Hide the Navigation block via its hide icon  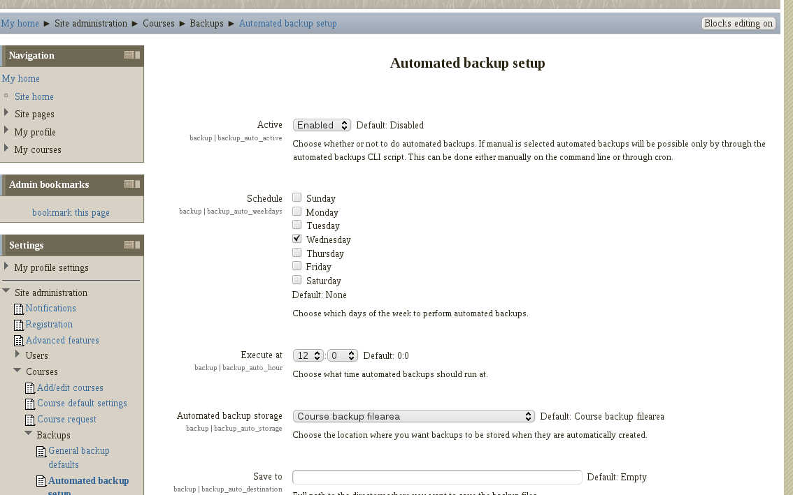(x=129, y=54)
